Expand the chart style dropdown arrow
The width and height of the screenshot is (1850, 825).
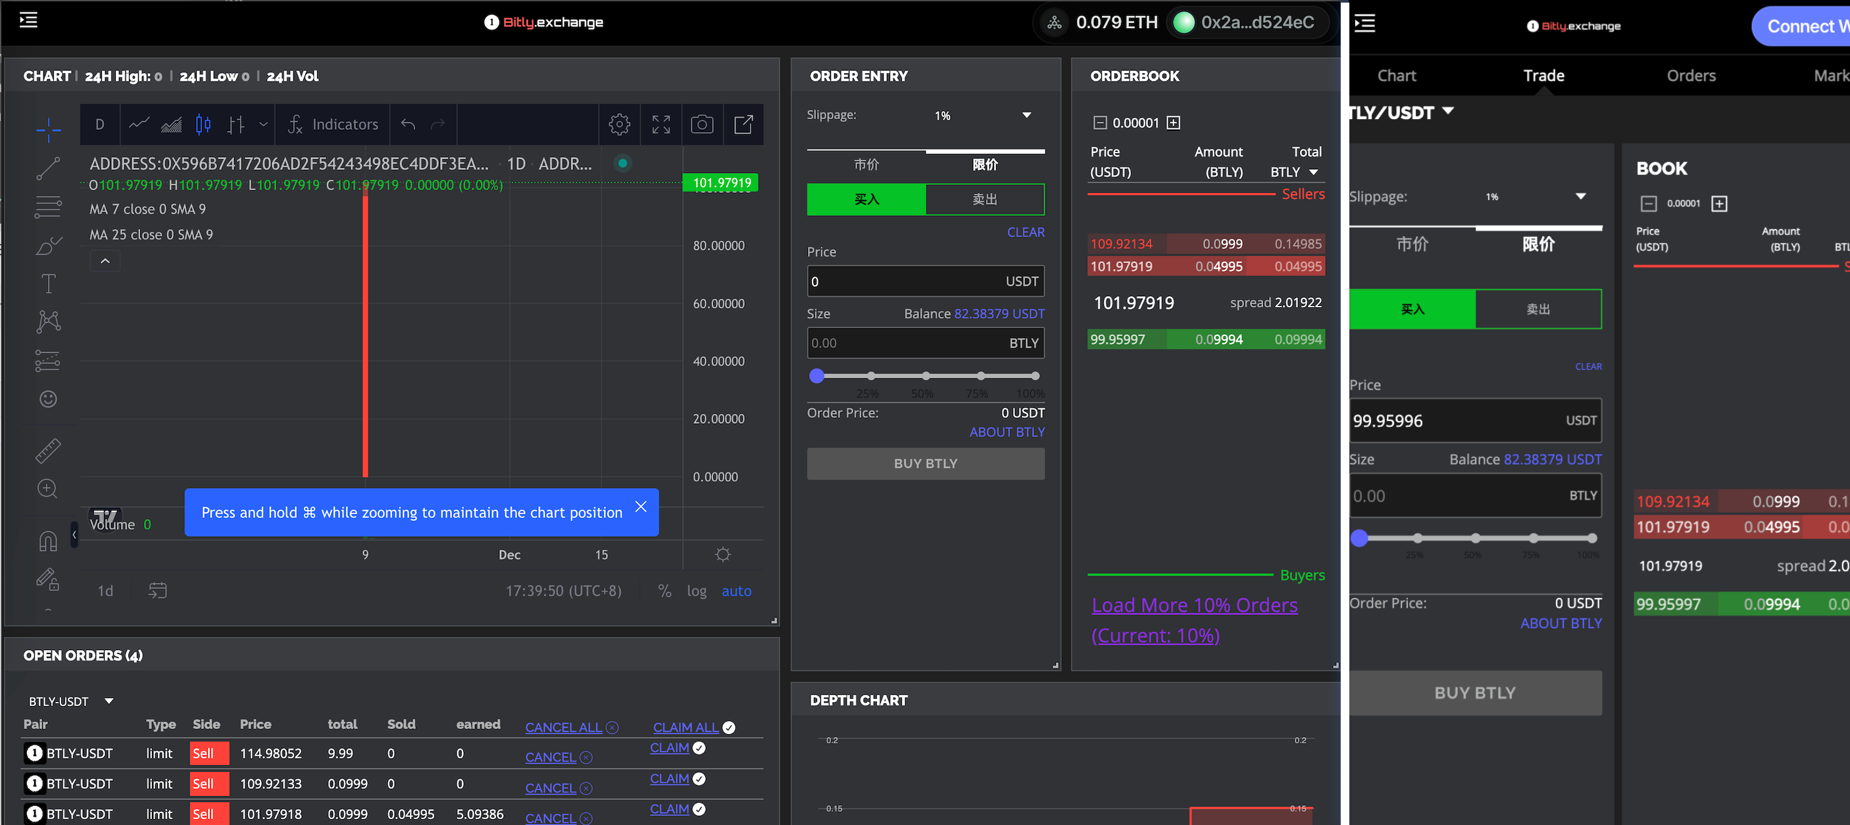[x=264, y=124]
